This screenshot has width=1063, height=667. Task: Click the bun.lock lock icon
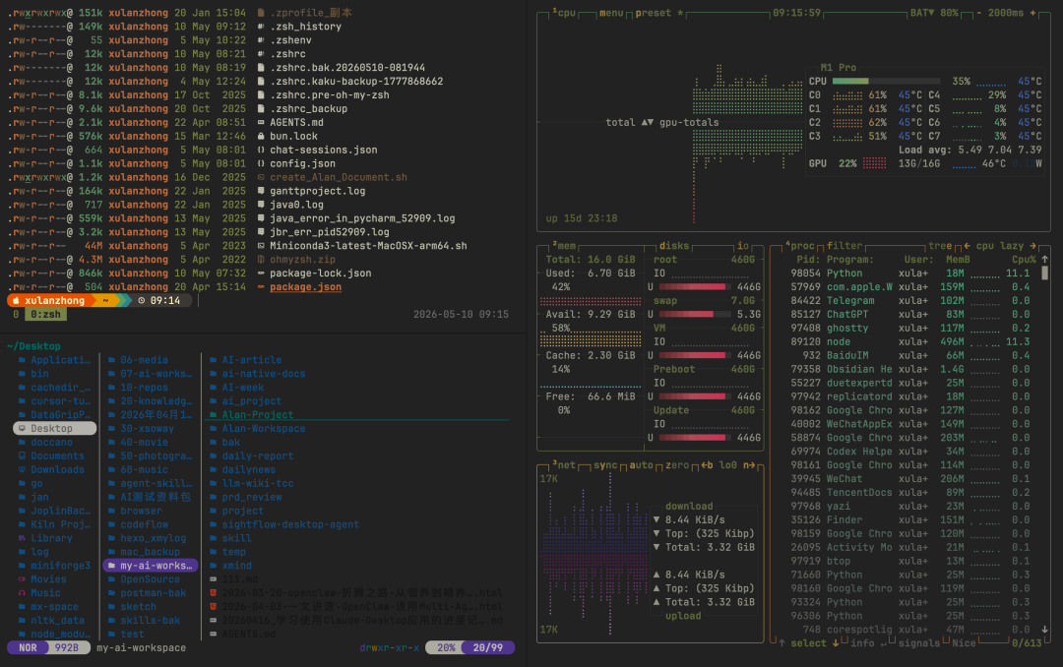261,136
